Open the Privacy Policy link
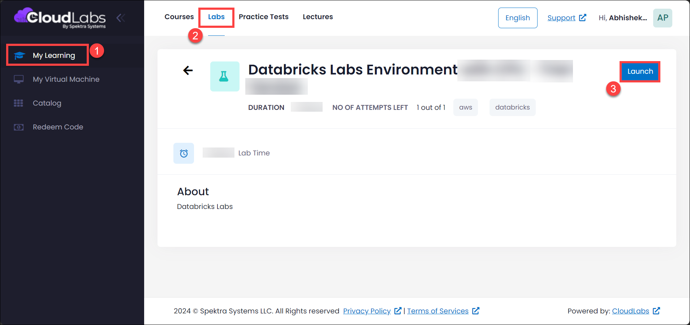Viewport: 690px width, 325px height. pyautogui.click(x=367, y=311)
